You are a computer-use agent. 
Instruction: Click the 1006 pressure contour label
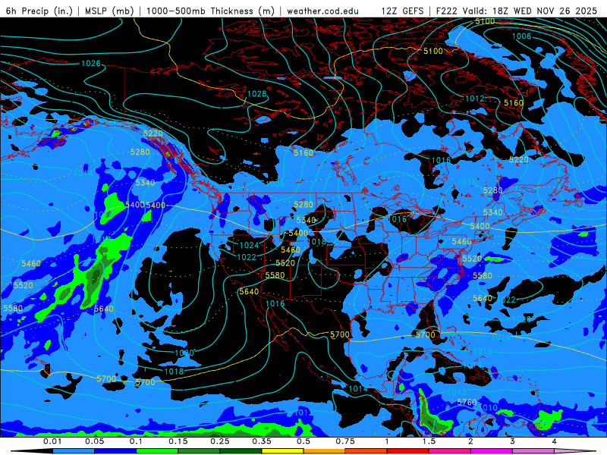(521, 36)
